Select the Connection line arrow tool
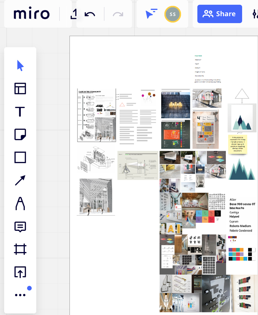The image size is (258, 315). click(x=20, y=180)
